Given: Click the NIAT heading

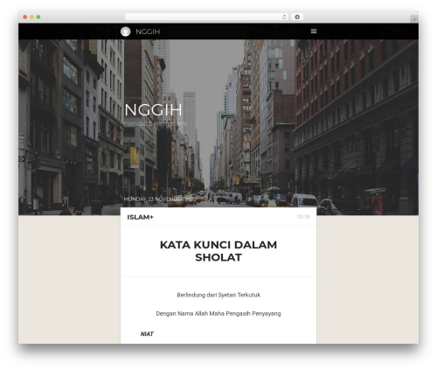Looking at the screenshot, I should (x=147, y=334).
